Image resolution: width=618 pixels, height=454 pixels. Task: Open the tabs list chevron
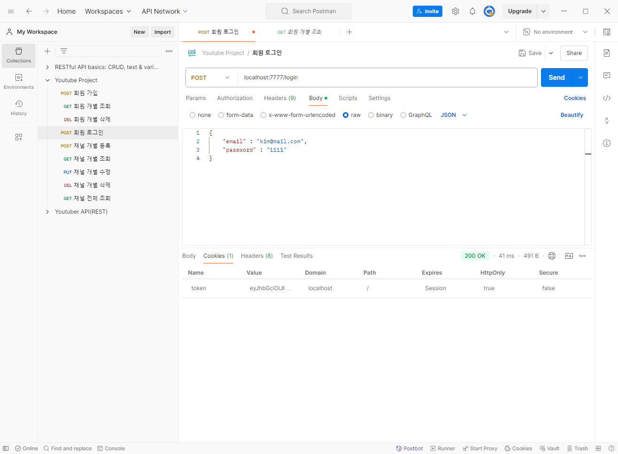506,32
